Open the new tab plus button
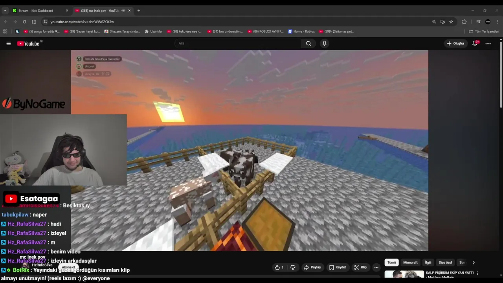The image size is (503, 283). [x=139, y=11]
